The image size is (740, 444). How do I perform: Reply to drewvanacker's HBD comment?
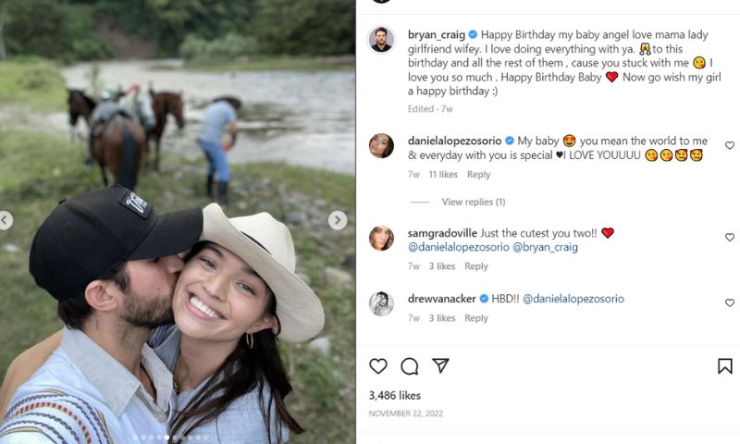pyautogui.click(x=476, y=318)
